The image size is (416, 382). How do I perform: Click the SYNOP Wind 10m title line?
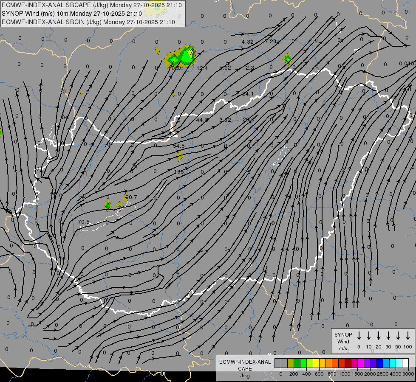click(72, 14)
